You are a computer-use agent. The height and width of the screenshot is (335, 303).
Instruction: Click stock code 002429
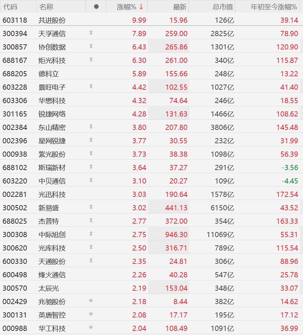[x=15, y=302]
